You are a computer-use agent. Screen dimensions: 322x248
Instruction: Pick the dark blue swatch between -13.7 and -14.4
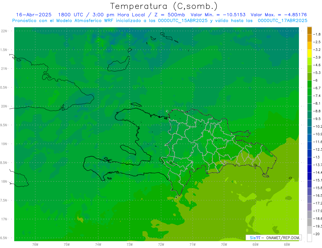(x=309, y=169)
